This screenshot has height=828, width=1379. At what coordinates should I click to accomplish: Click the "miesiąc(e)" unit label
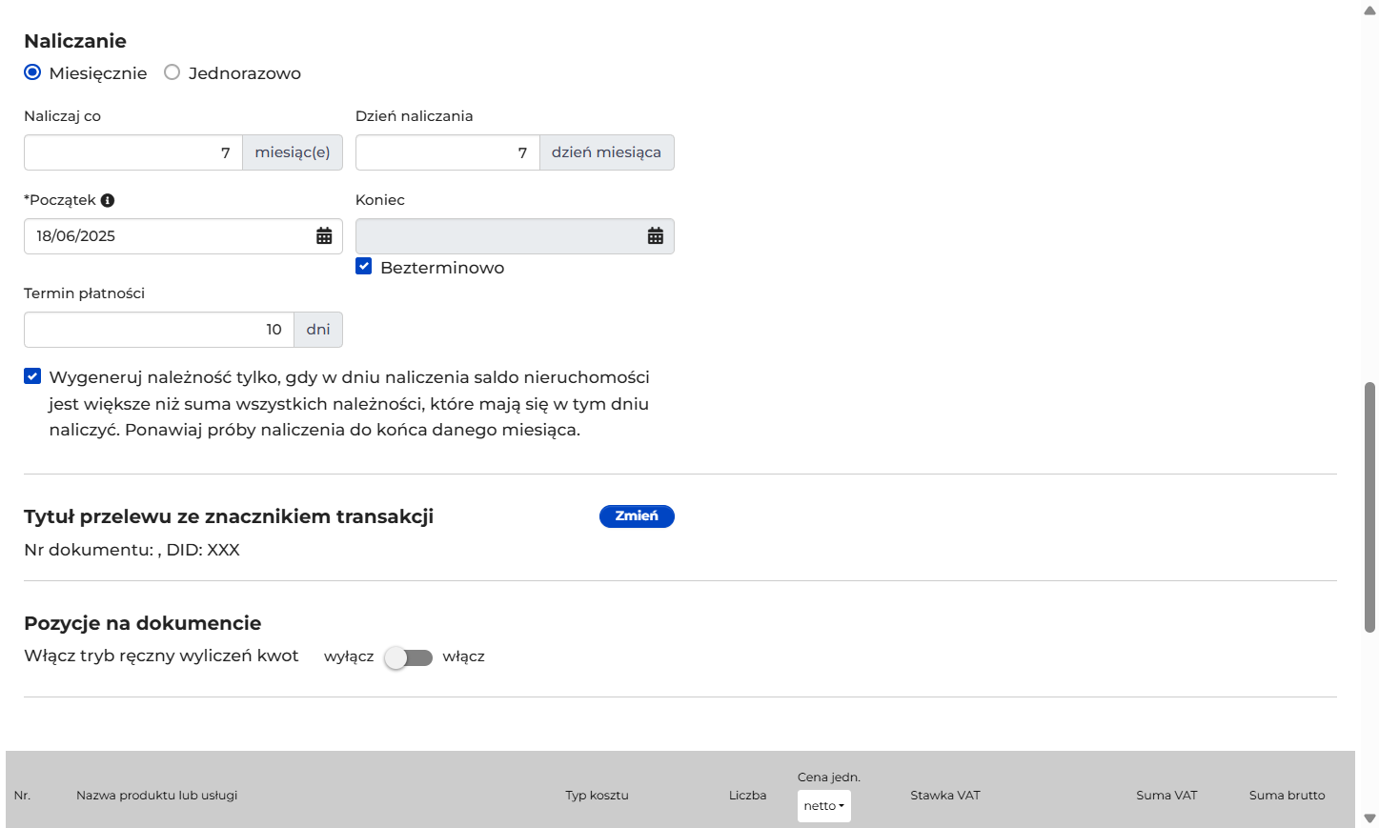(x=293, y=152)
